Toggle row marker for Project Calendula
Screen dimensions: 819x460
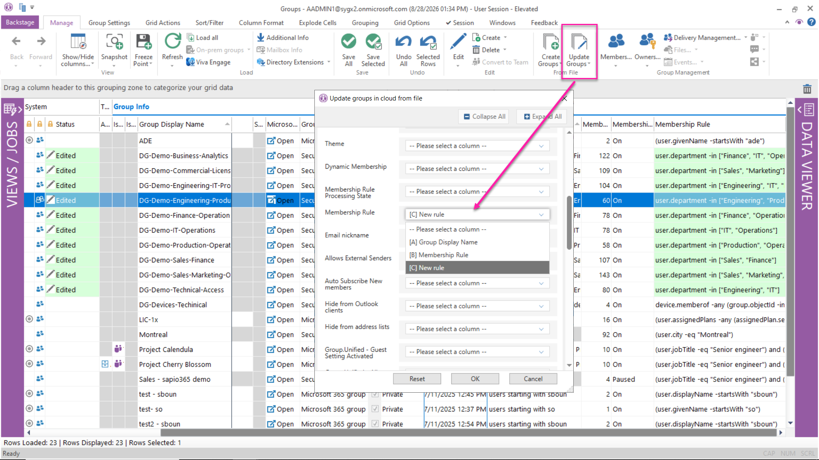[x=29, y=348]
